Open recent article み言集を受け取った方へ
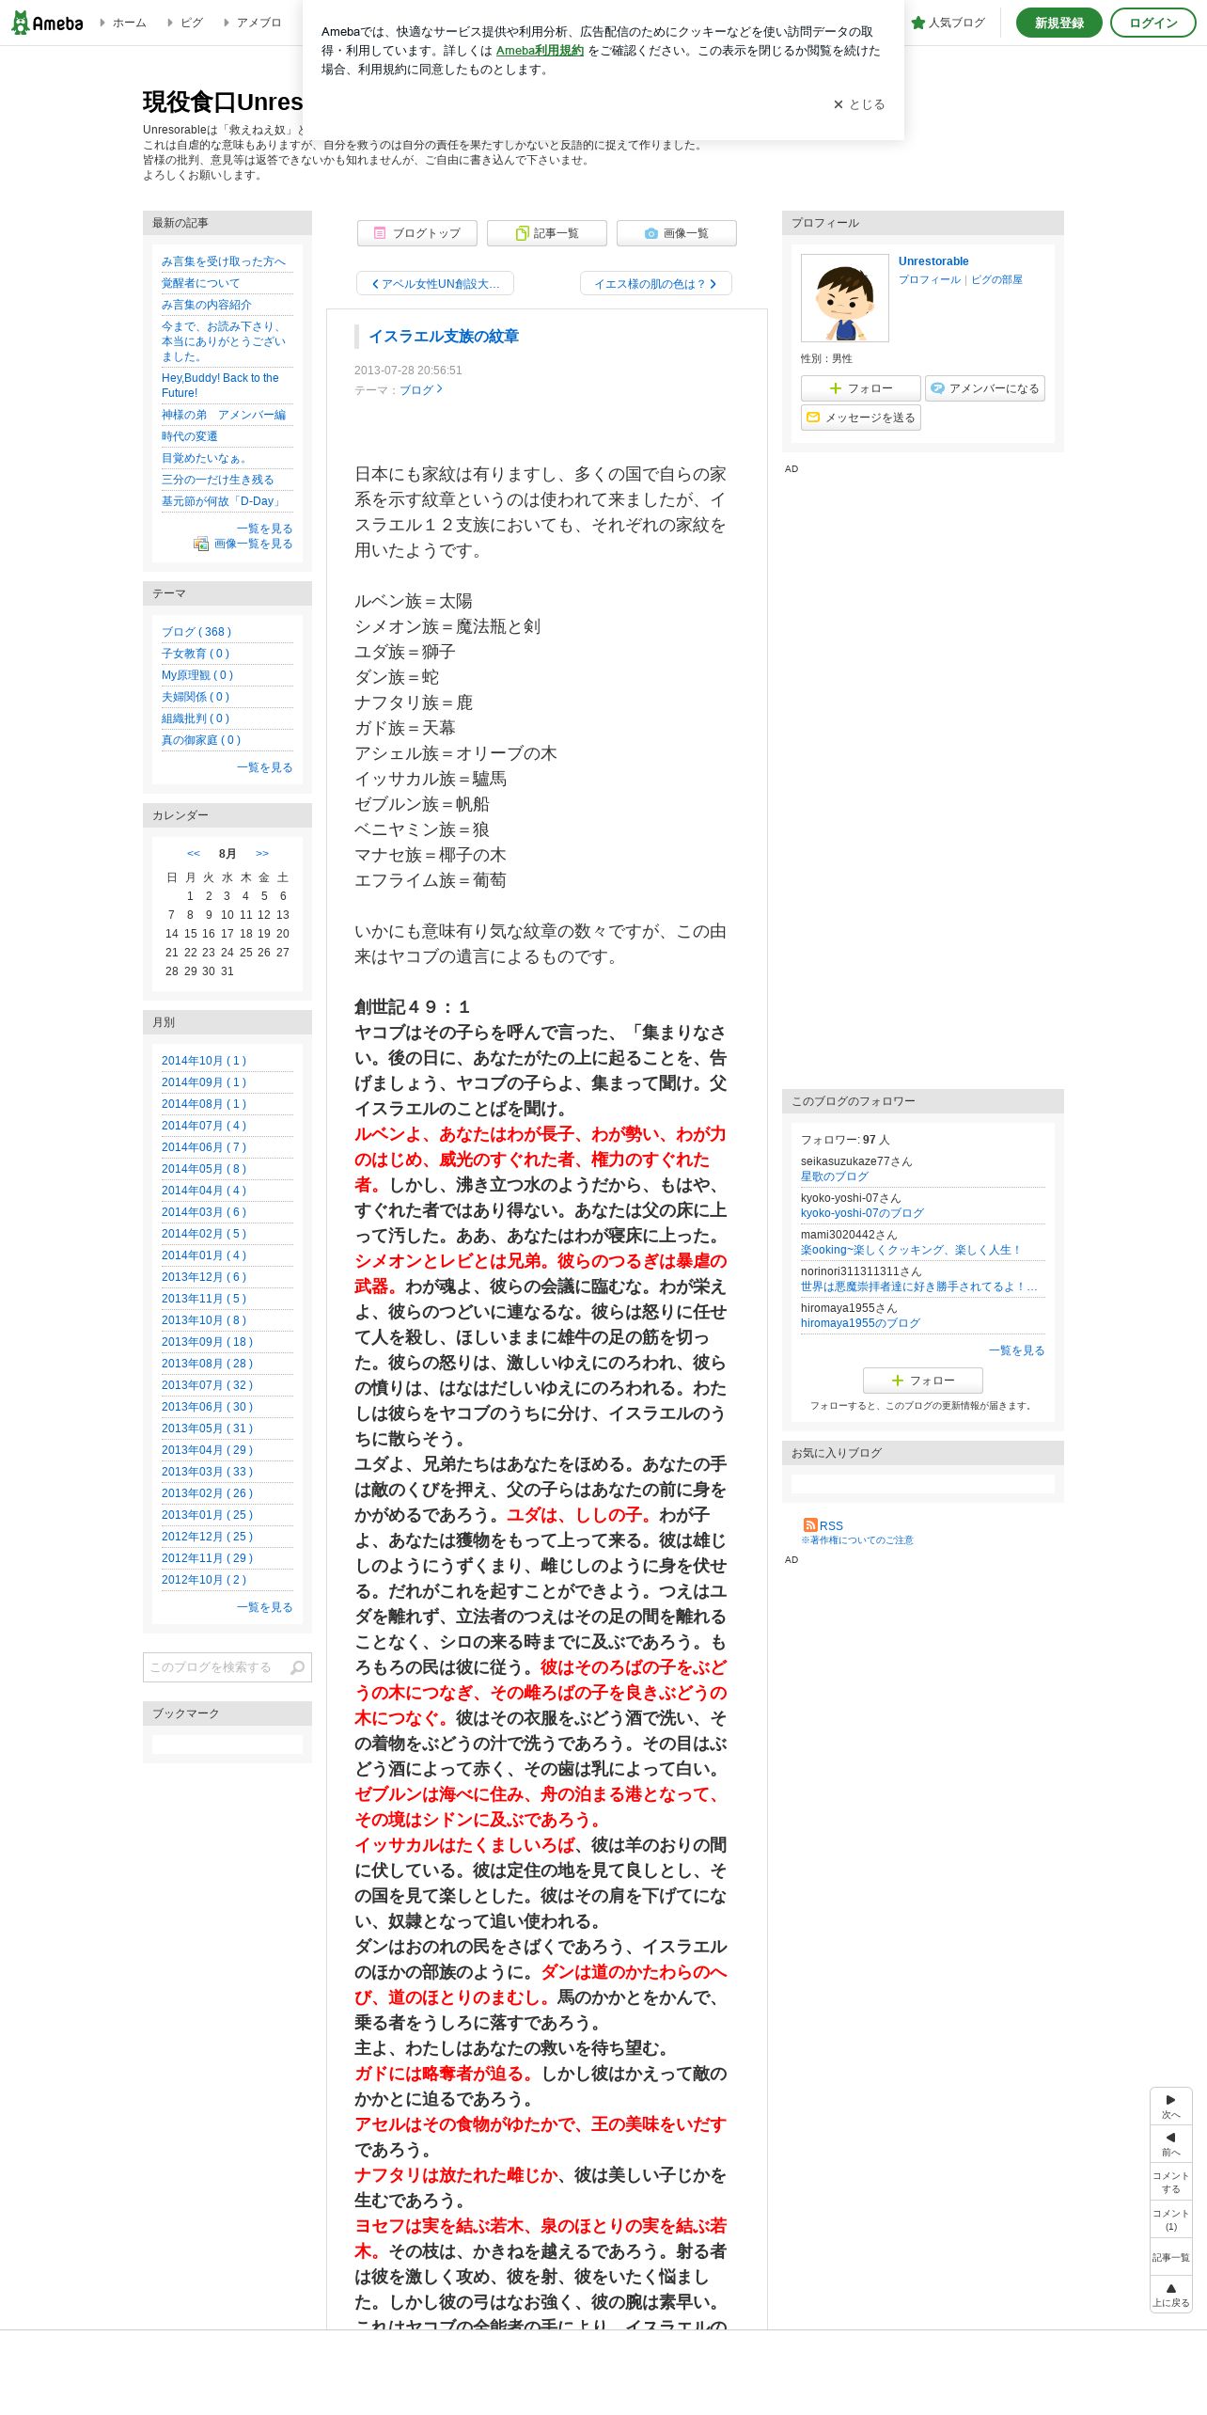Viewport: 1207px width, 2415px height. pyautogui.click(x=224, y=262)
